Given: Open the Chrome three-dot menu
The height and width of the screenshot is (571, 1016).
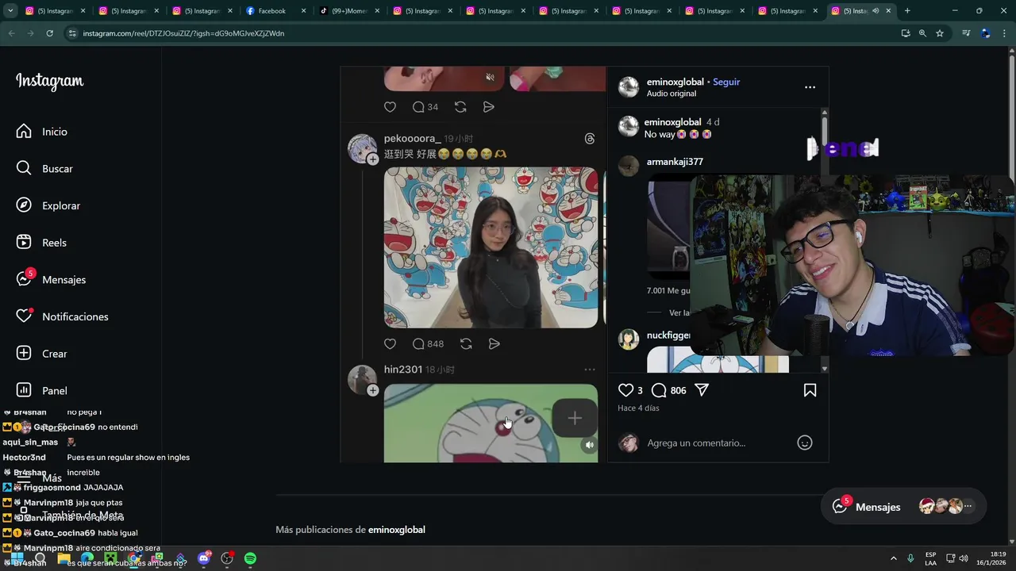Looking at the screenshot, I should click(x=1005, y=33).
